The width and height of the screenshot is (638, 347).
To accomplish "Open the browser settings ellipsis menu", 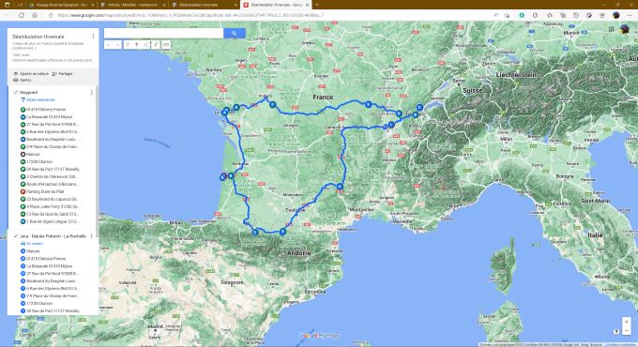I will point(630,15).
